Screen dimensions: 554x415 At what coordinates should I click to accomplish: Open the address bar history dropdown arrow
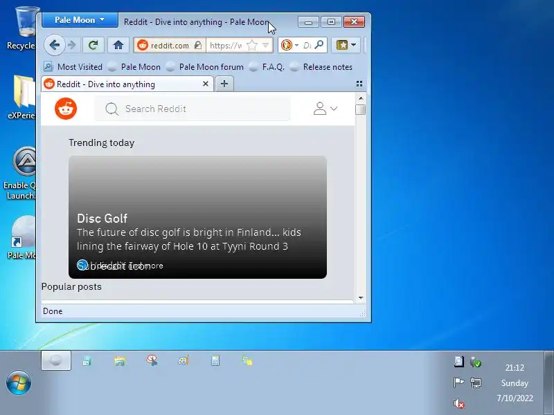pyautogui.click(x=265, y=45)
